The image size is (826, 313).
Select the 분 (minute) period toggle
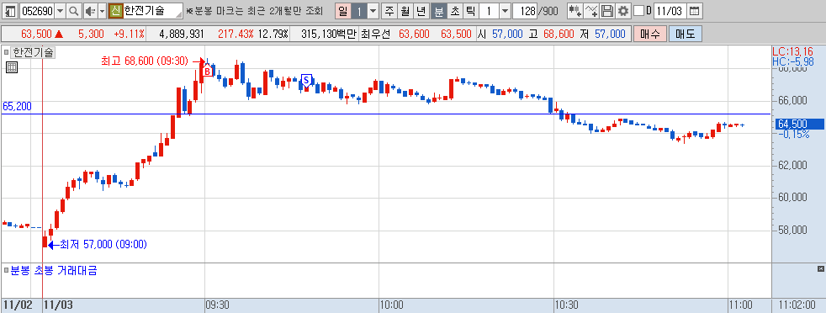(x=439, y=11)
